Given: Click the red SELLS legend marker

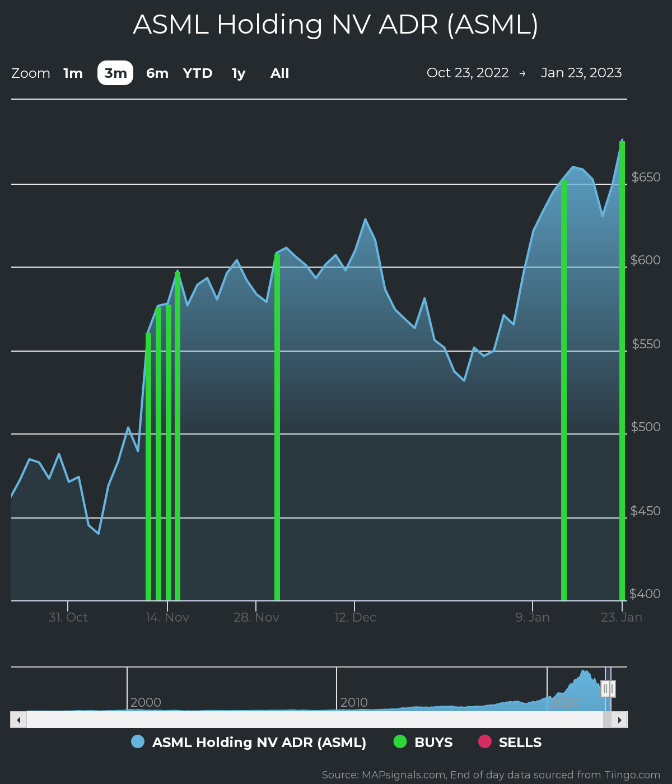Looking at the screenshot, I should point(484,741).
